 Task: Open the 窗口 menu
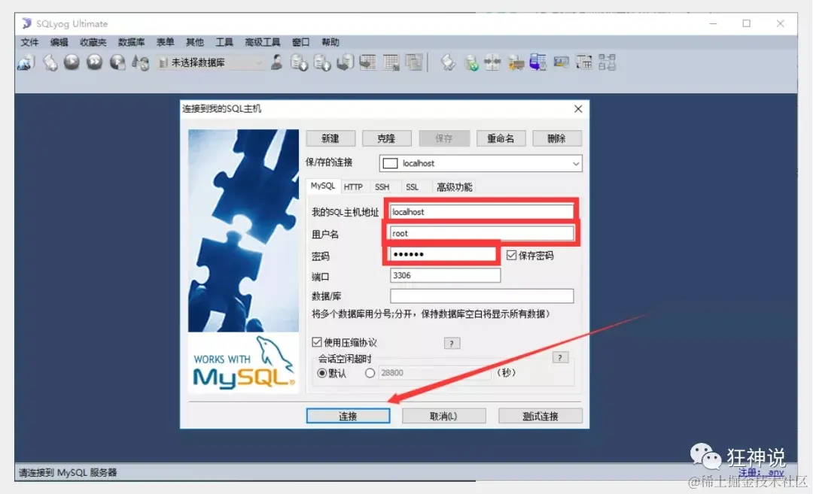click(300, 42)
